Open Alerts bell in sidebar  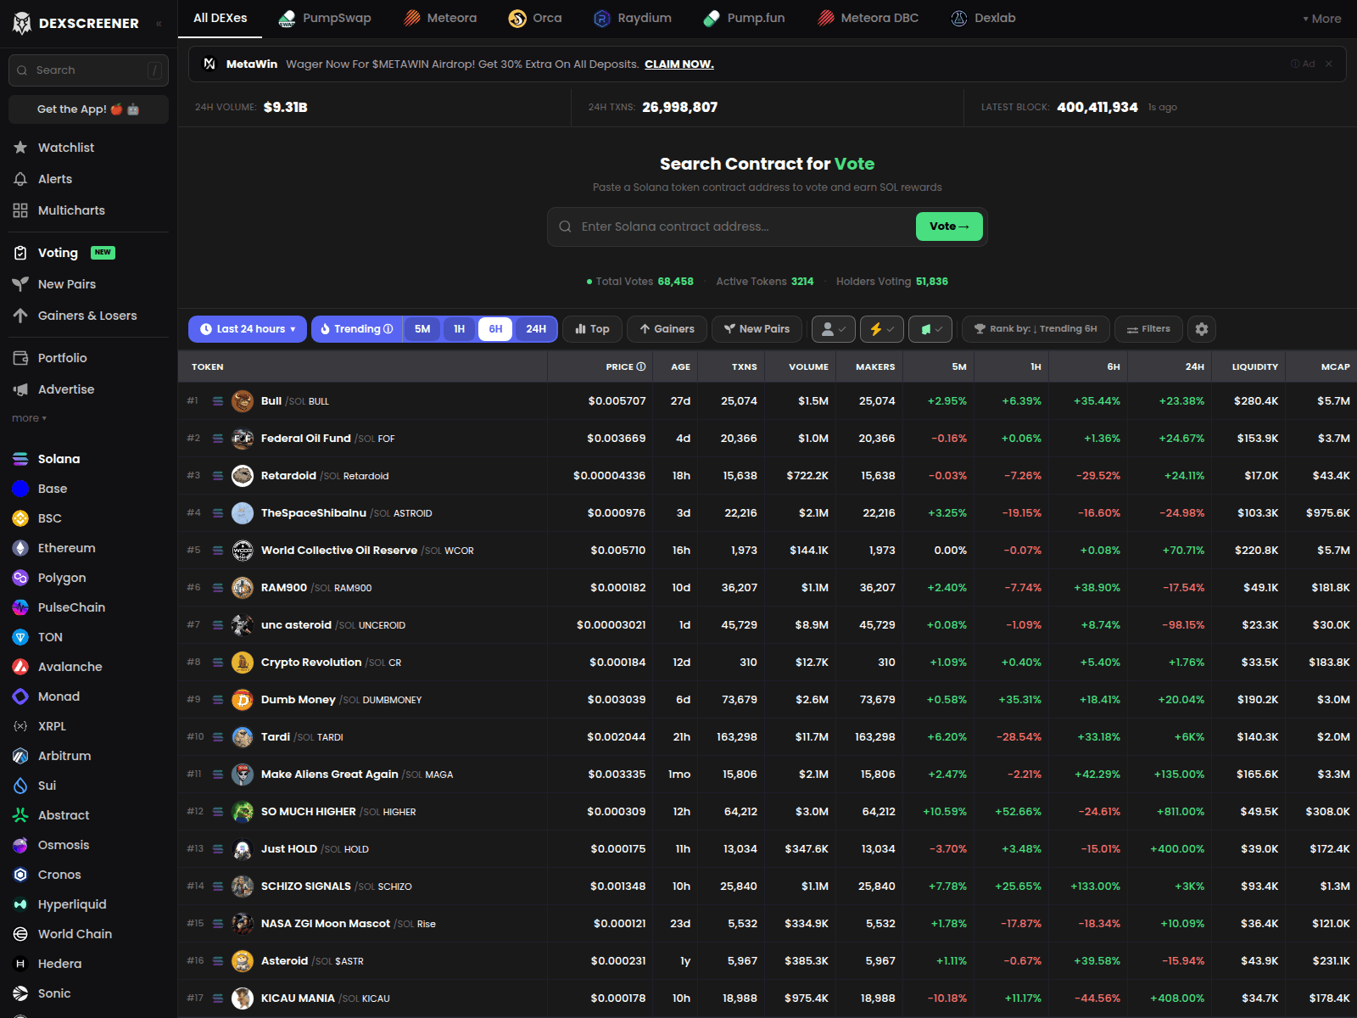click(x=20, y=179)
